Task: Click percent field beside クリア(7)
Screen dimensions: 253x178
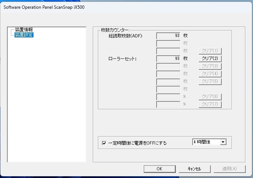Action: click(168, 105)
